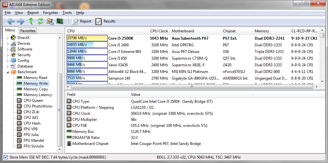Select the Memory Write benchmark
328x163 pixels.
pyautogui.click(x=36, y=83)
